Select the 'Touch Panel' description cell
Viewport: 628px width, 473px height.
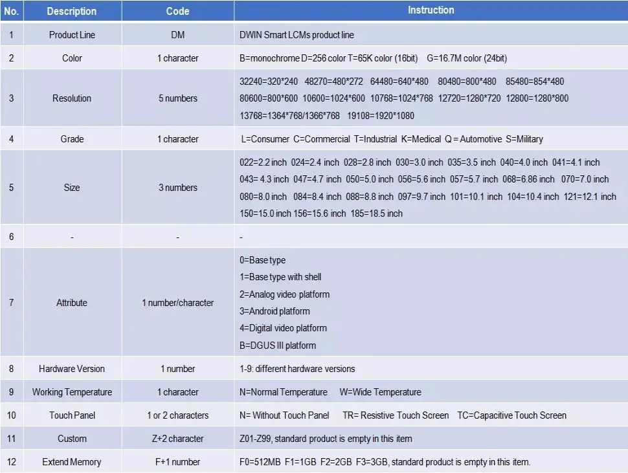72,415
